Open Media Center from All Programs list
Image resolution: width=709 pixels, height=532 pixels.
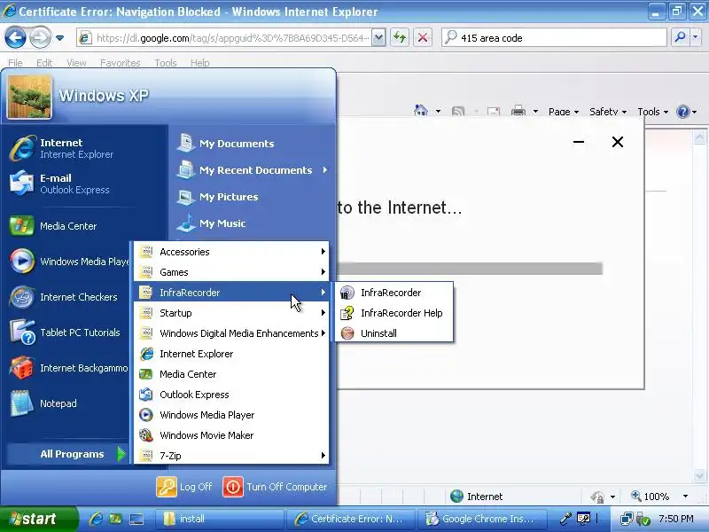pyautogui.click(x=231, y=374)
